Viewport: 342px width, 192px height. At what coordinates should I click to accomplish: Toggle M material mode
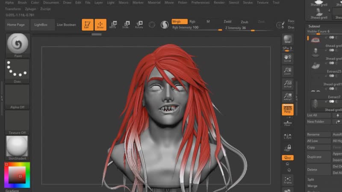(208, 22)
